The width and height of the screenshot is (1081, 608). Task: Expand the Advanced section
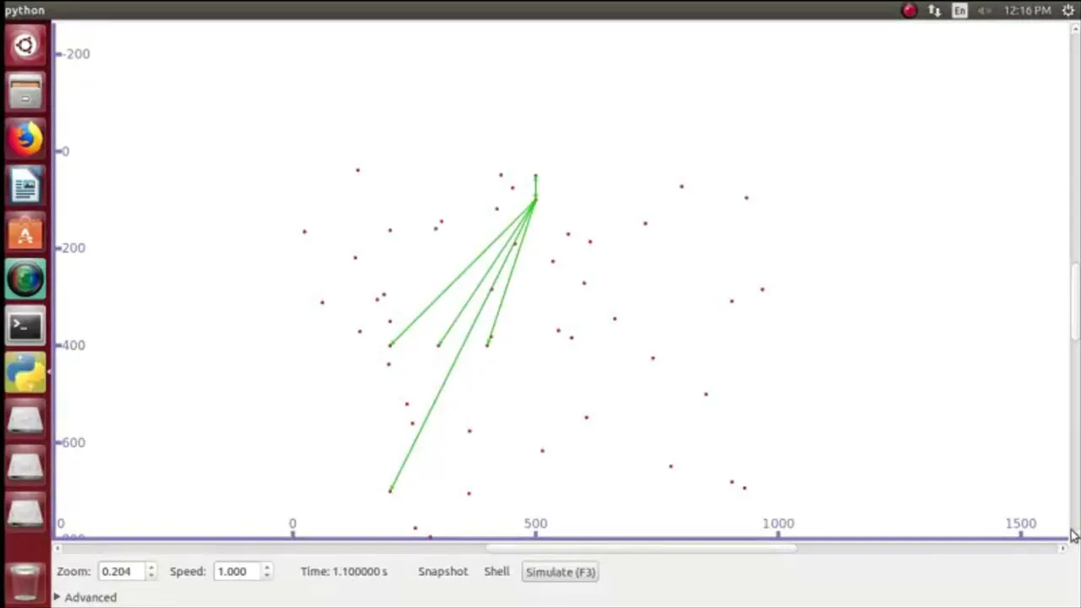pyautogui.click(x=85, y=597)
